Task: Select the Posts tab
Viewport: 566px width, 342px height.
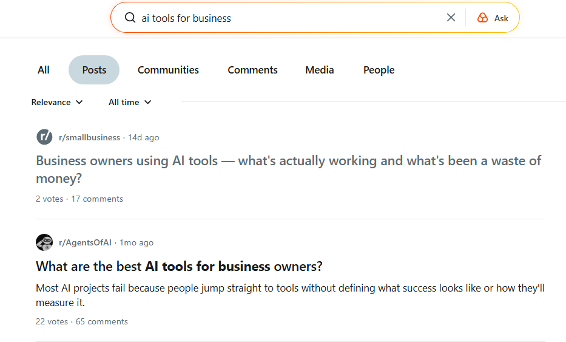Action: 94,70
